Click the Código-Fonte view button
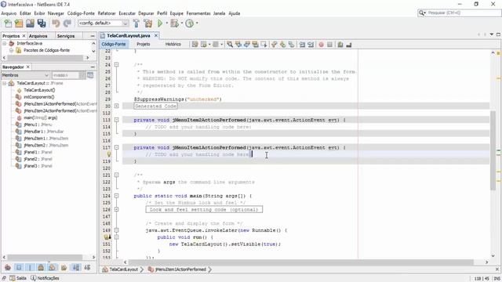The height and width of the screenshot is (282, 502). click(114, 44)
